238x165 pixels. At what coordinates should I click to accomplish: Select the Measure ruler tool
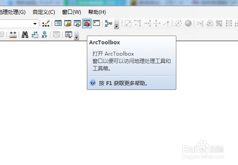pyautogui.click(x=13, y=35)
